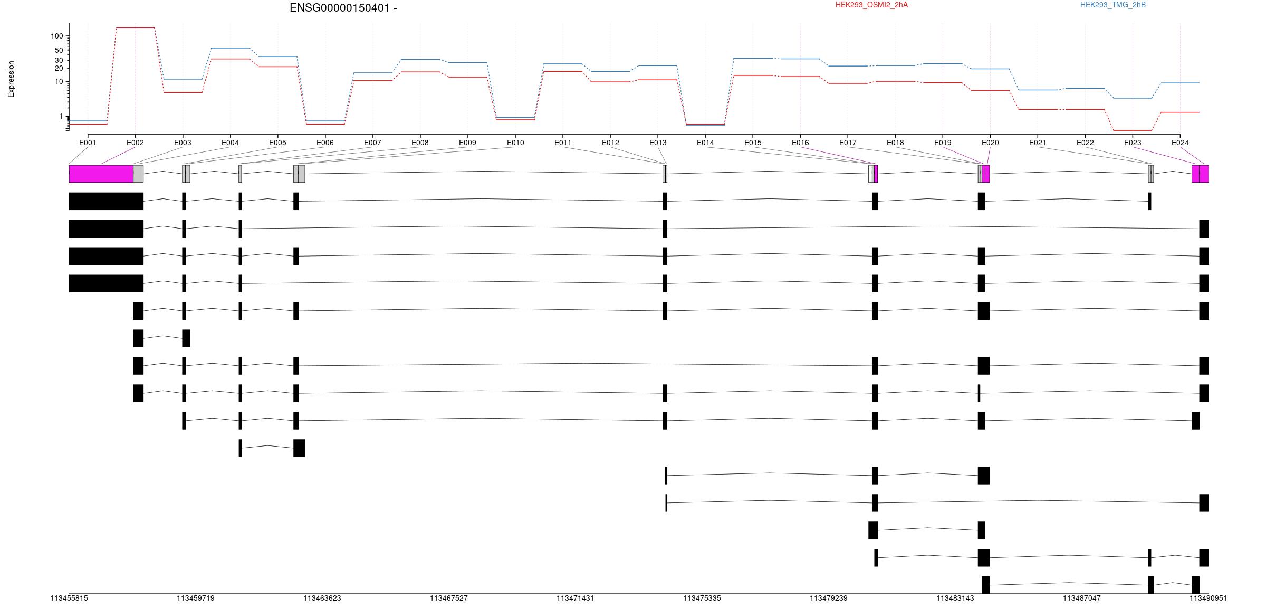The width and height of the screenshot is (1266, 607).
Task: Click the Expression y-axis label
Action: pos(11,79)
